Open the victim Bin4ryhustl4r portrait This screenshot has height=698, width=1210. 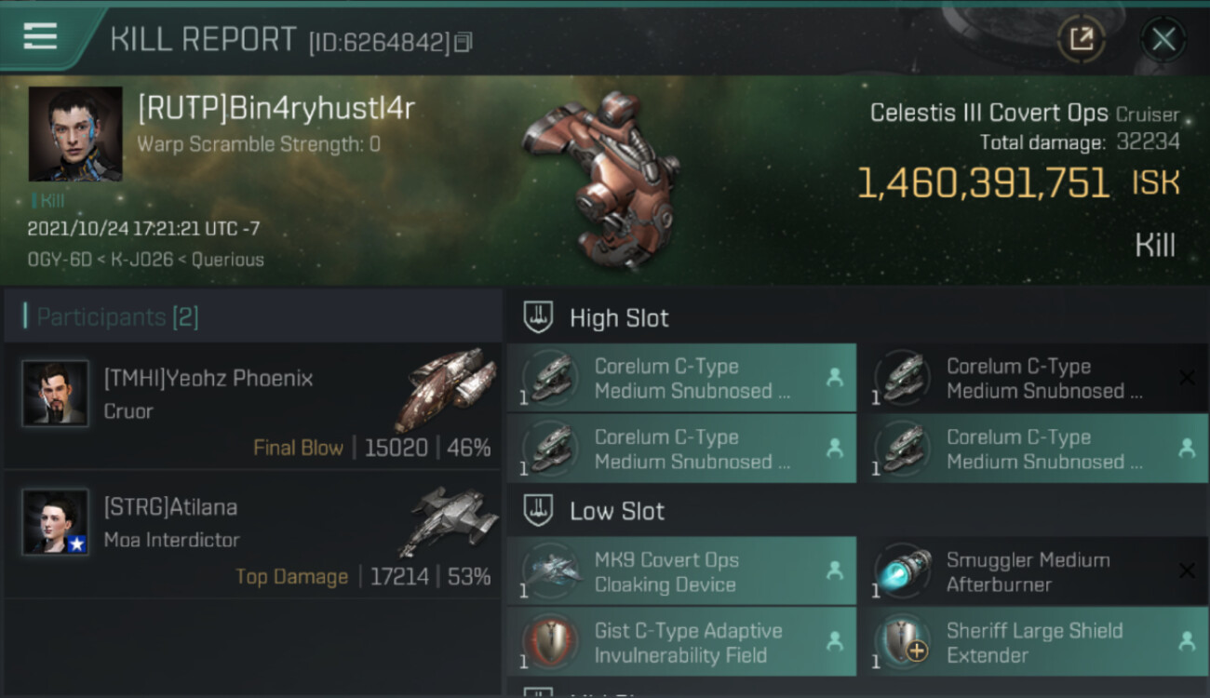point(75,134)
